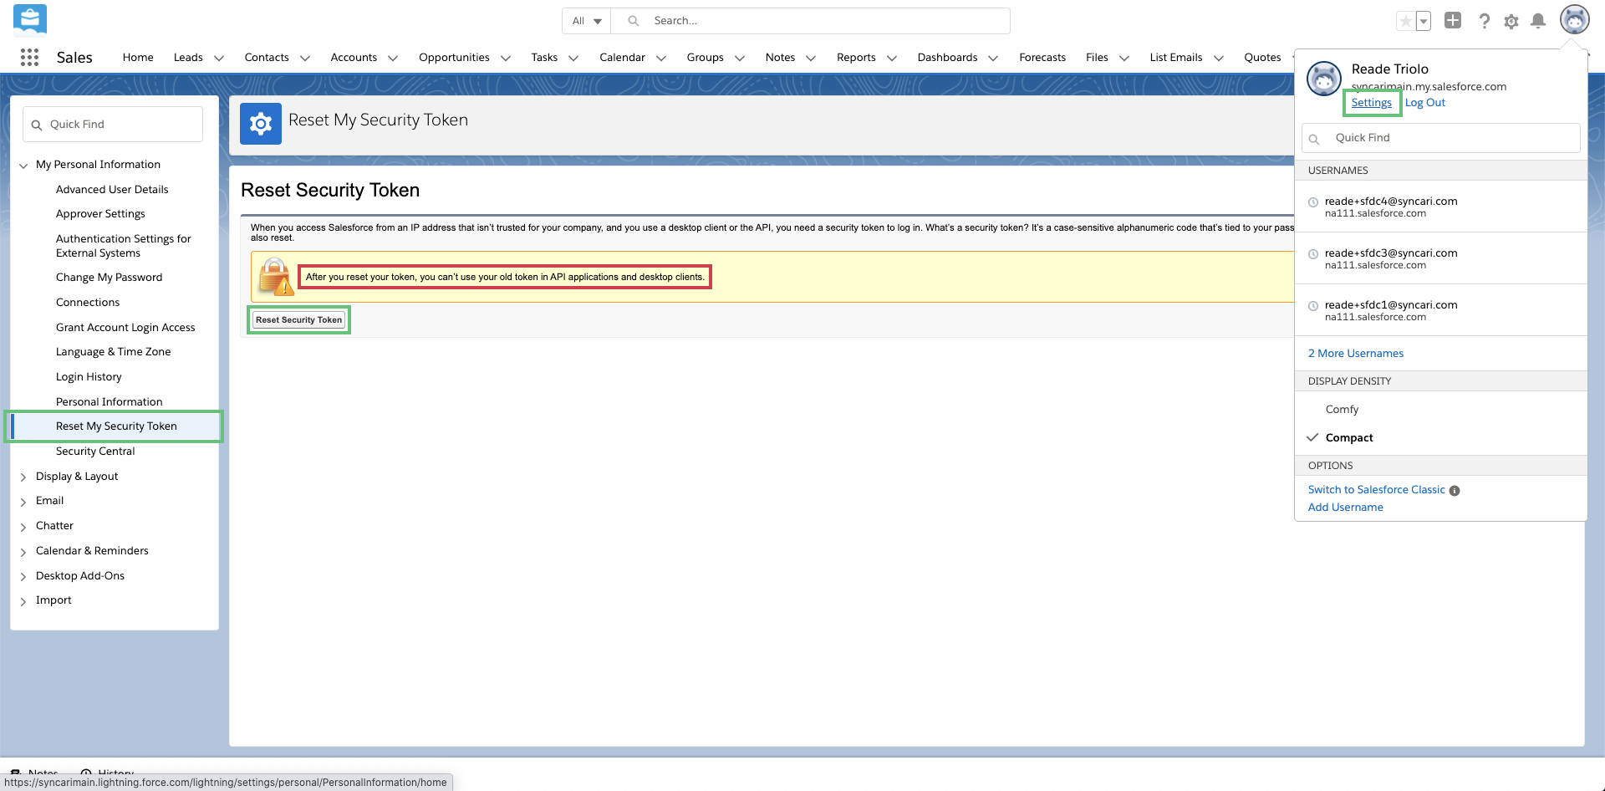Expand the Display & Layout section

point(23,477)
